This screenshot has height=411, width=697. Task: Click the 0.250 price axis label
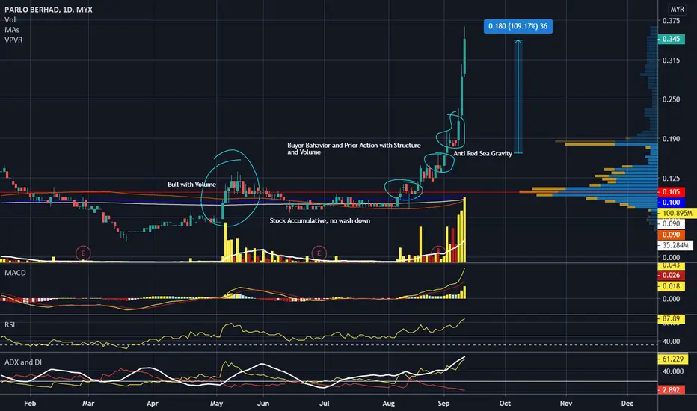tap(672, 99)
